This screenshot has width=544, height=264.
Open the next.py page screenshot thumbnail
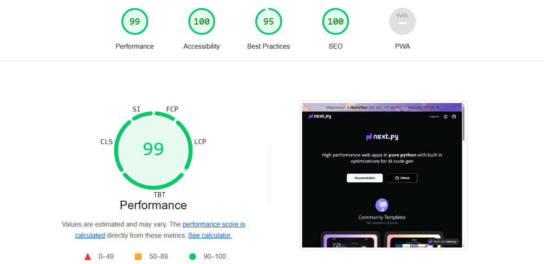383,175
